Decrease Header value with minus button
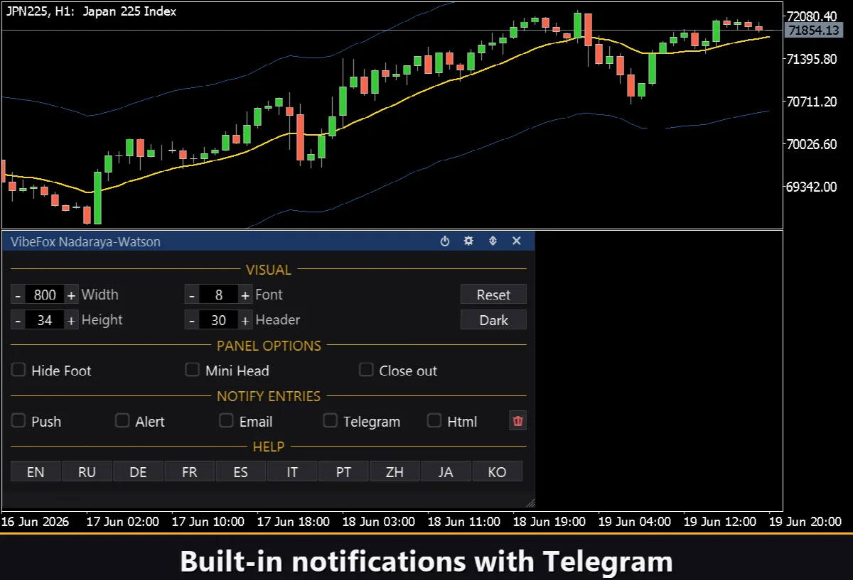Image resolution: width=853 pixels, height=580 pixels. click(x=192, y=320)
